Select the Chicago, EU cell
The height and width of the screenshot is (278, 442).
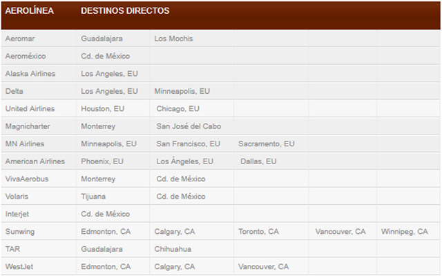point(177,109)
